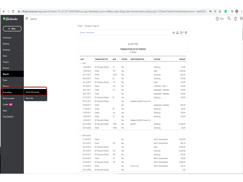Email the report with the envelope icon
The width and height of the screenshot is (243, 182).
point(174,33)
